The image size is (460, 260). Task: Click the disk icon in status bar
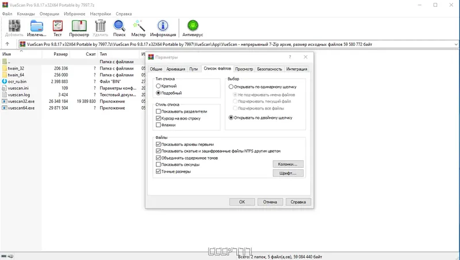4,256
